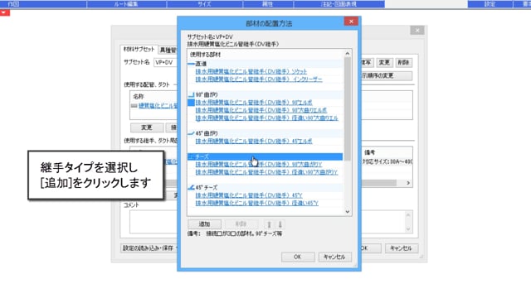
Task: Click the 追加 button in the dialog
Action: pyautogui.click(x=205, y=224)
